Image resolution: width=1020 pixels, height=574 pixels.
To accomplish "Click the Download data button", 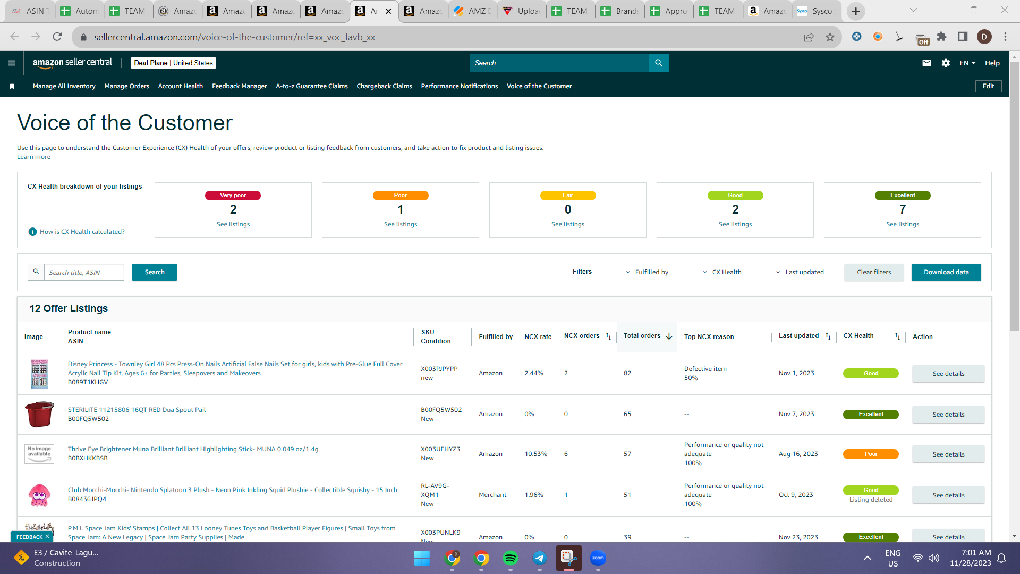I will (946, 272).
